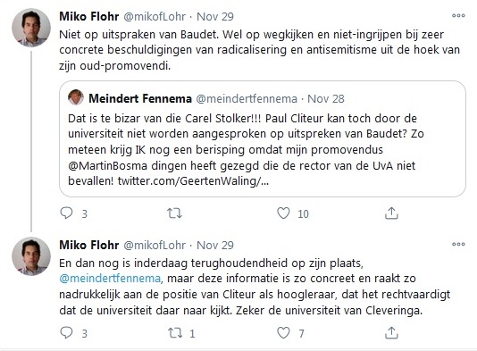Image resolution: width=477 pixels, height=351 pixels.
Task: Share the first Miko Flohr tweet
Action: 391,213
